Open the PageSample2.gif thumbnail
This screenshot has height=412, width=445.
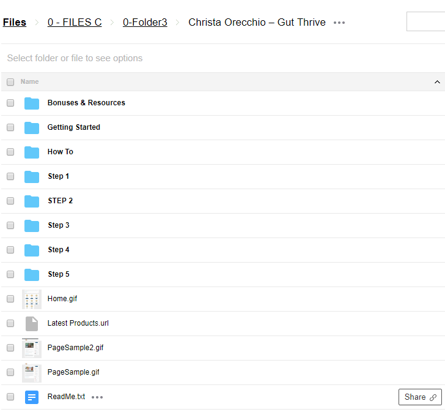pyautogui.click(x=32, y=348)
